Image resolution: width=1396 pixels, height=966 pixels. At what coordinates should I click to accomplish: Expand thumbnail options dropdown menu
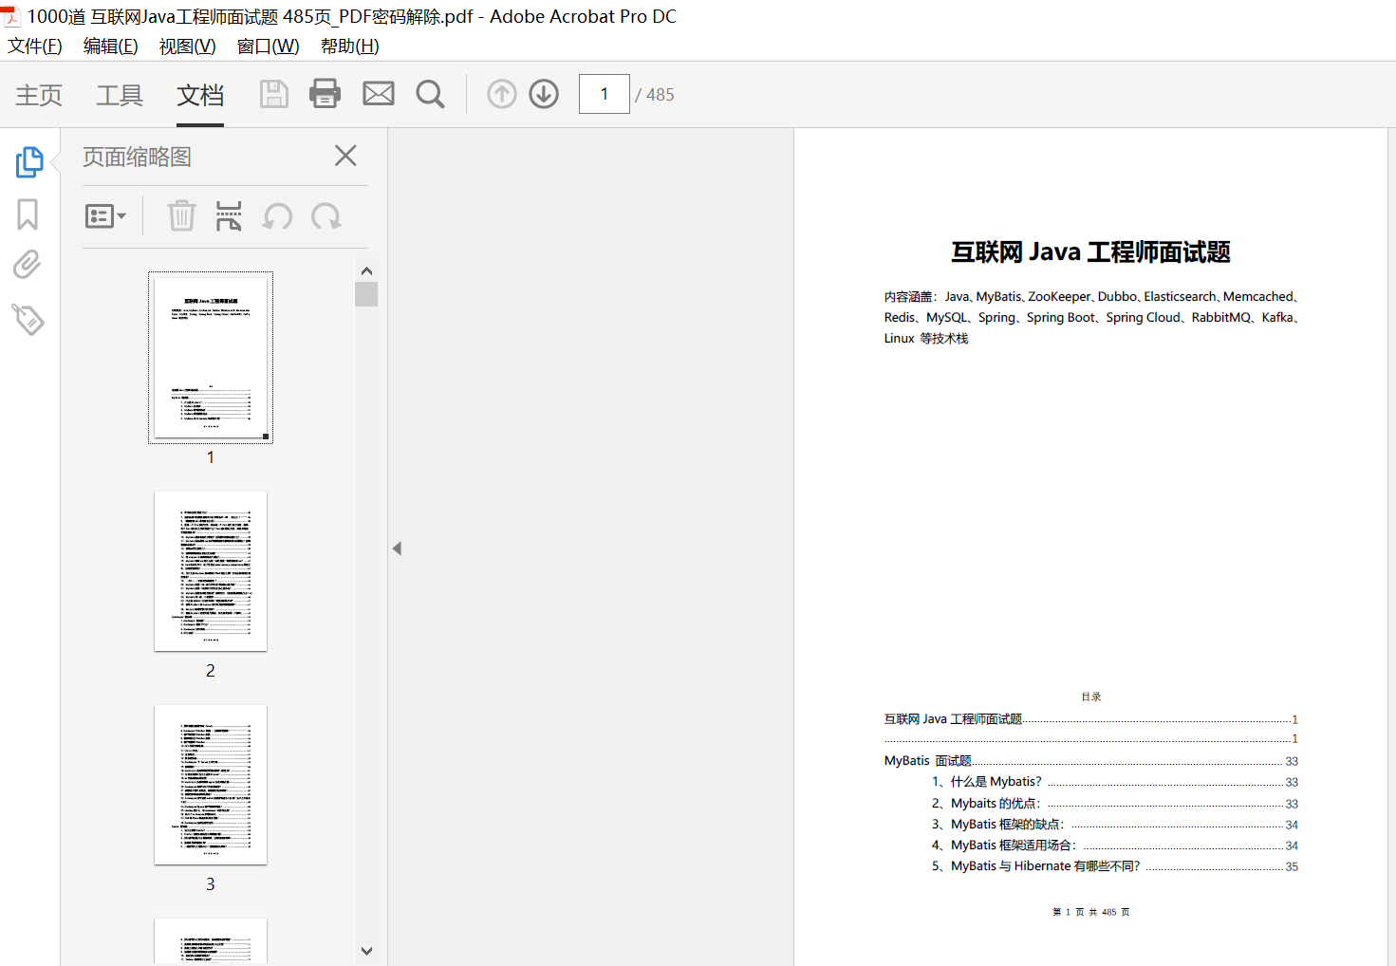(x=105, y=216)
